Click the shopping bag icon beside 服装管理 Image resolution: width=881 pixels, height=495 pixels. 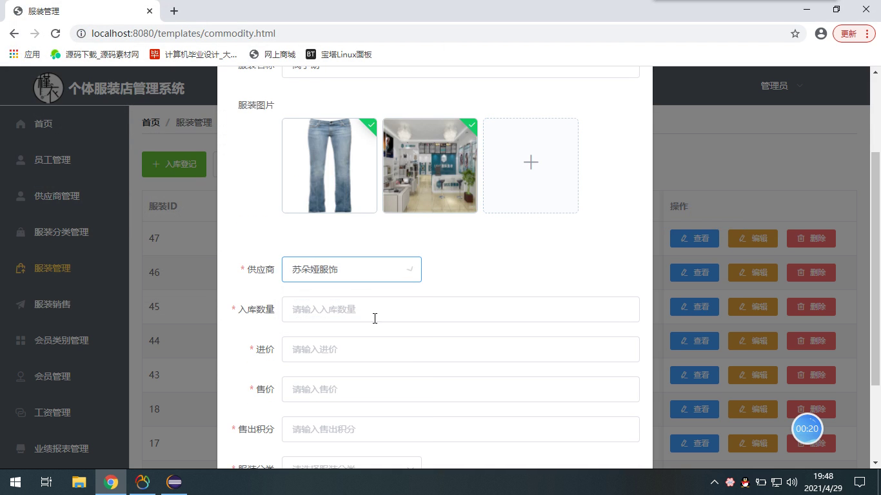click(21, 268)
